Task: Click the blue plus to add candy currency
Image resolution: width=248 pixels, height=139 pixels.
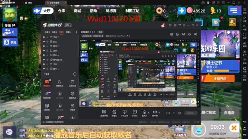Action: click(x=182, y=11)
